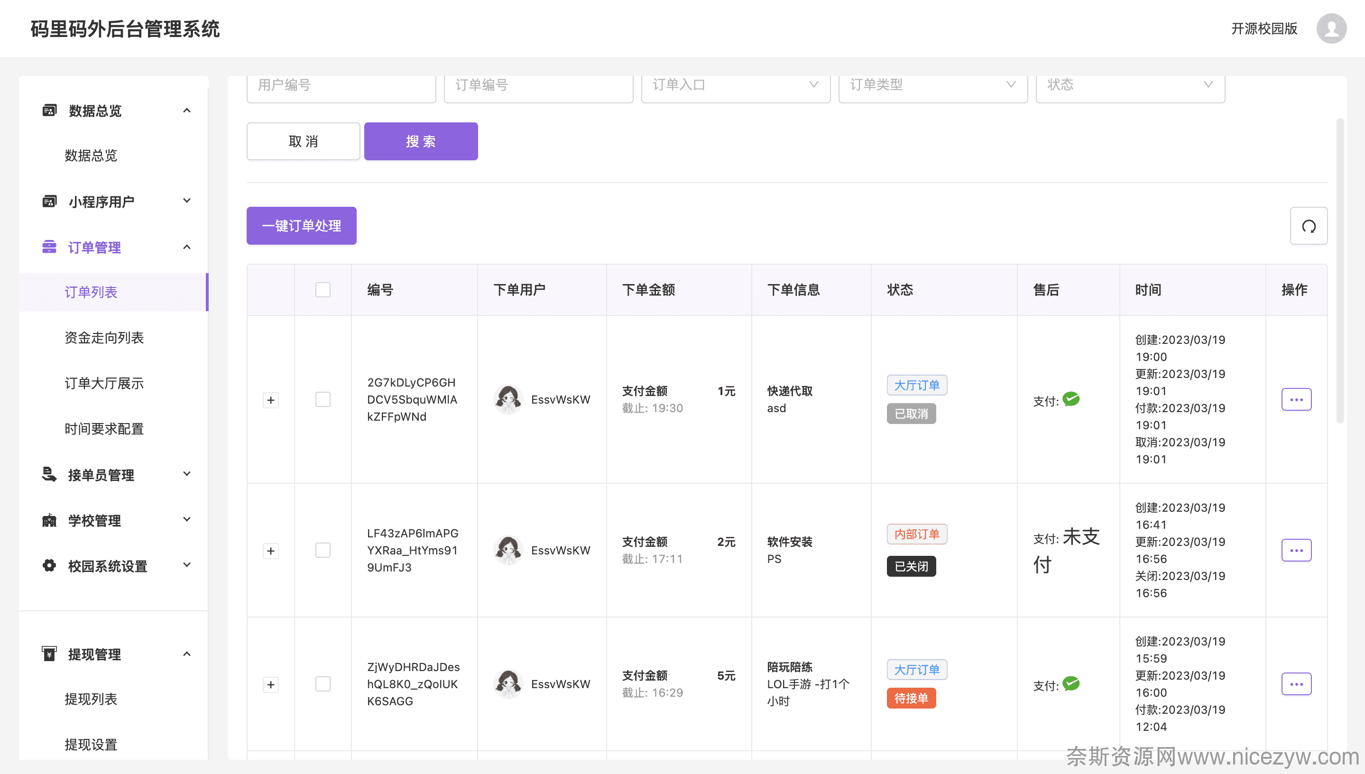1365x774 pixels.
Task: Click the 提现管理 sidebar icon
Action: (49, 654)
